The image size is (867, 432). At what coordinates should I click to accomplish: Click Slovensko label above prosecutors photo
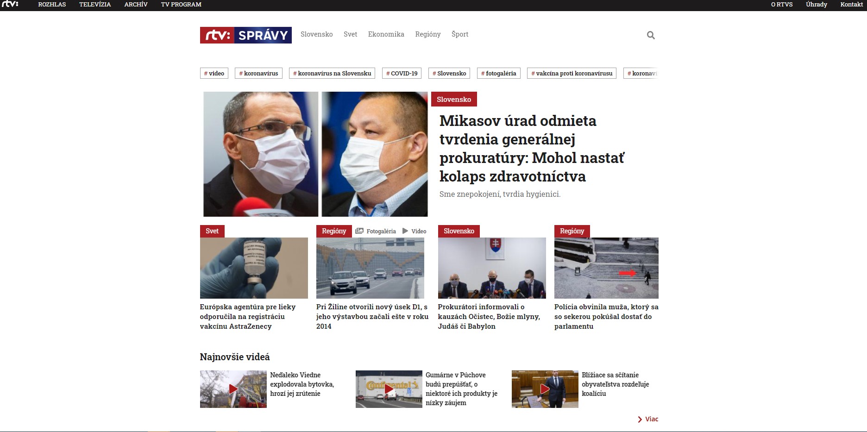(x=459, y=231)
